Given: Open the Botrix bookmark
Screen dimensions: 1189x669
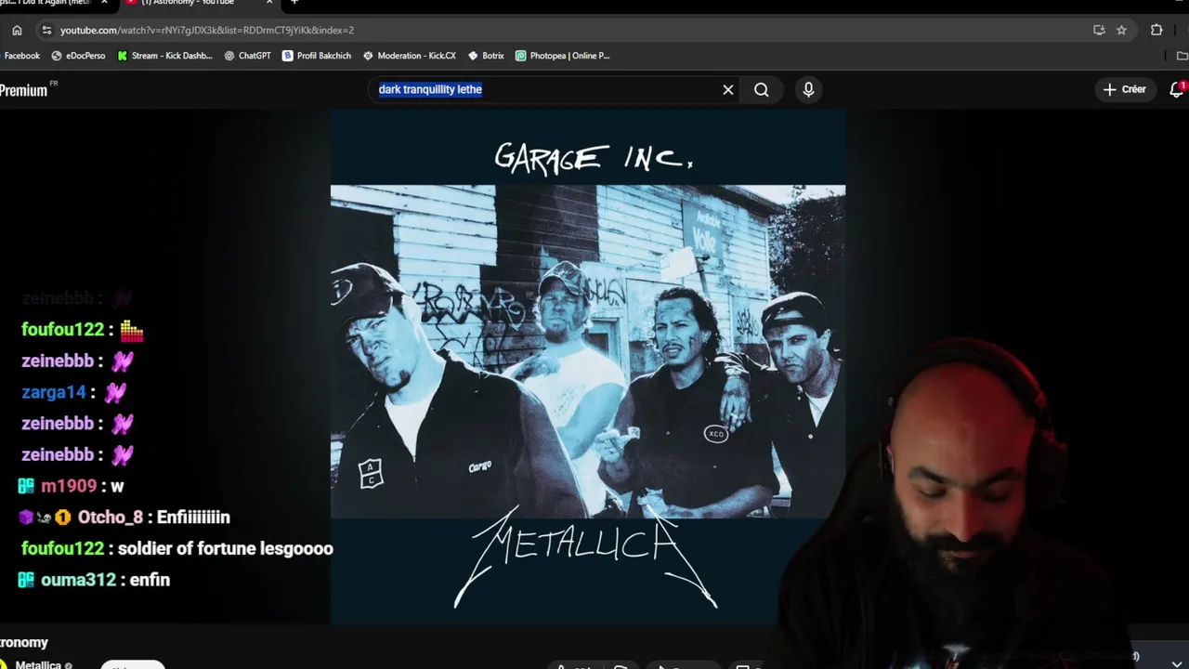Looking at the screenshot, I should (x=486, y=56).
